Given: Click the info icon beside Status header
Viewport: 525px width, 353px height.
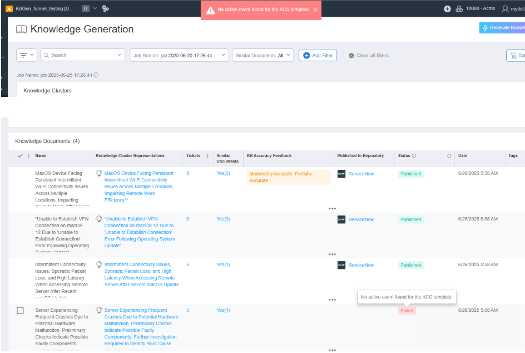Looking at the screenshot, I should click(414, 156).
